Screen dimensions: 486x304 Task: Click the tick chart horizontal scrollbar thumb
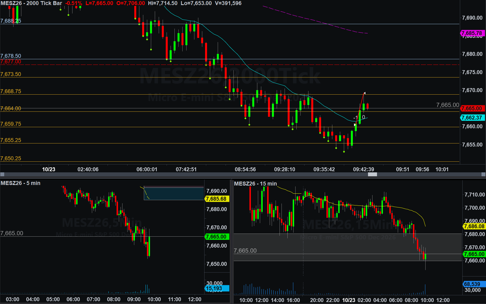(x=372, y=174)
